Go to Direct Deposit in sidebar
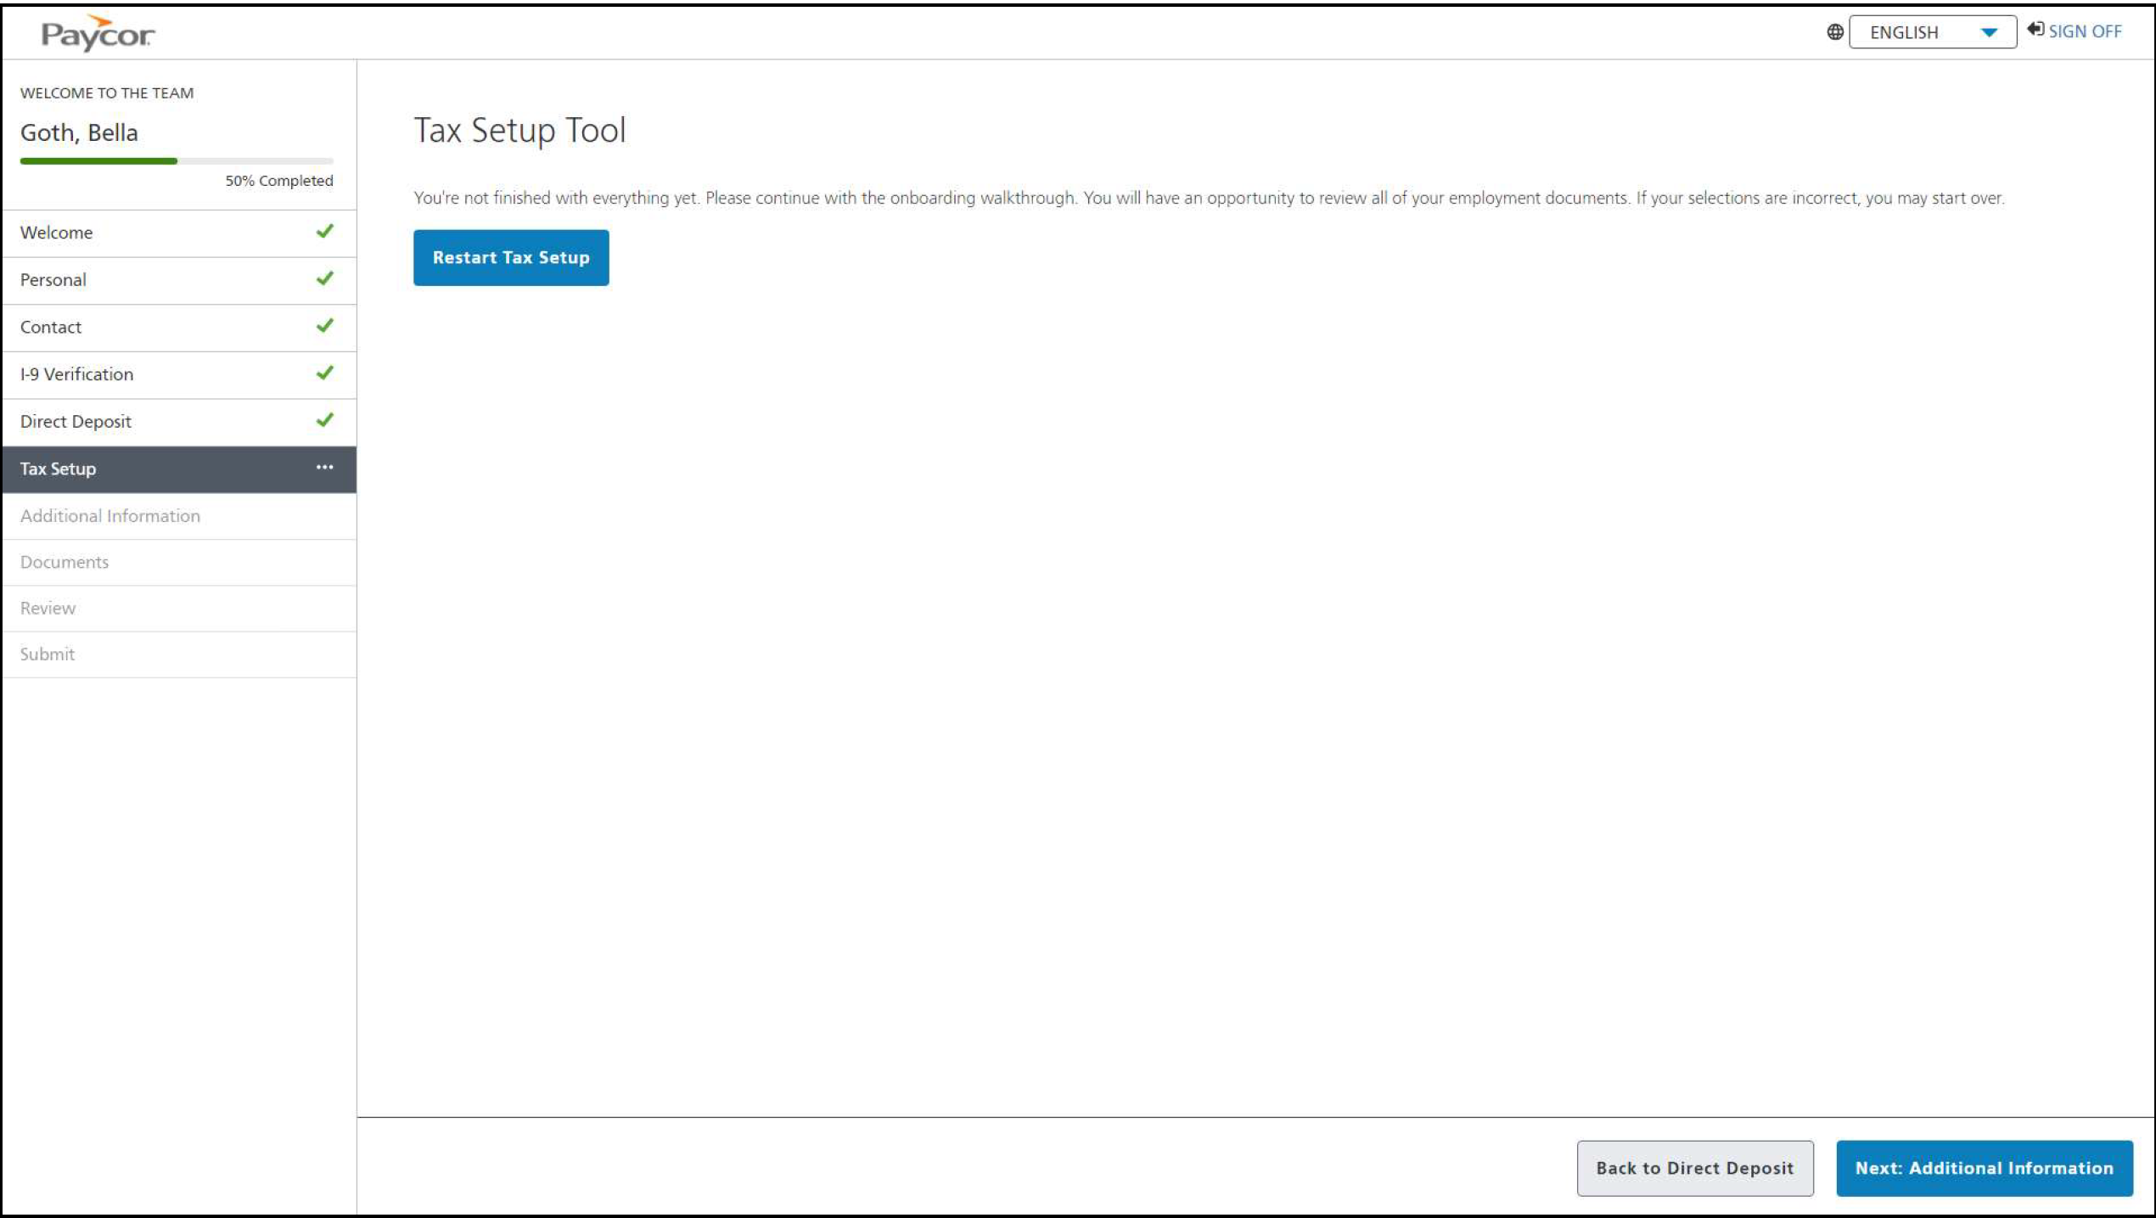The image size is (2156, 1218). point(76,422)
